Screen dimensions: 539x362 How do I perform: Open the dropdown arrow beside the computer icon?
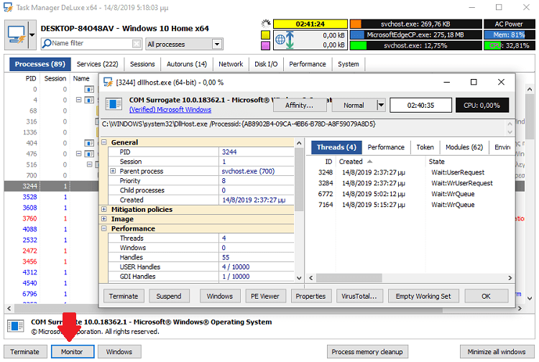32,34
